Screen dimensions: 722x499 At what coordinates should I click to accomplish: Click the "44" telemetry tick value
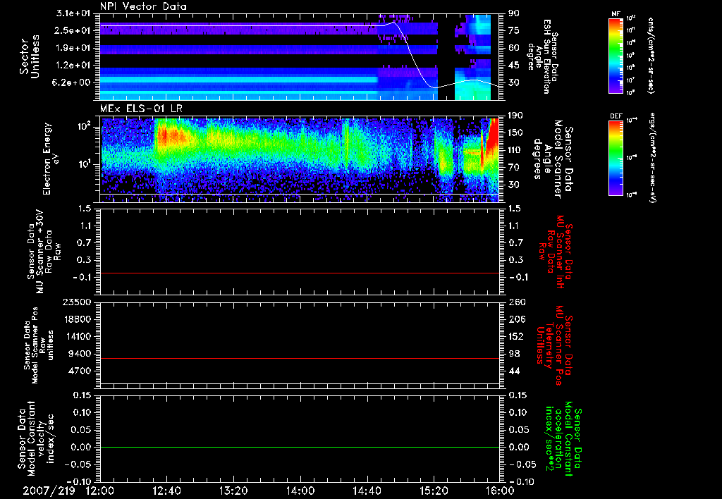click(x=513, y=371)
